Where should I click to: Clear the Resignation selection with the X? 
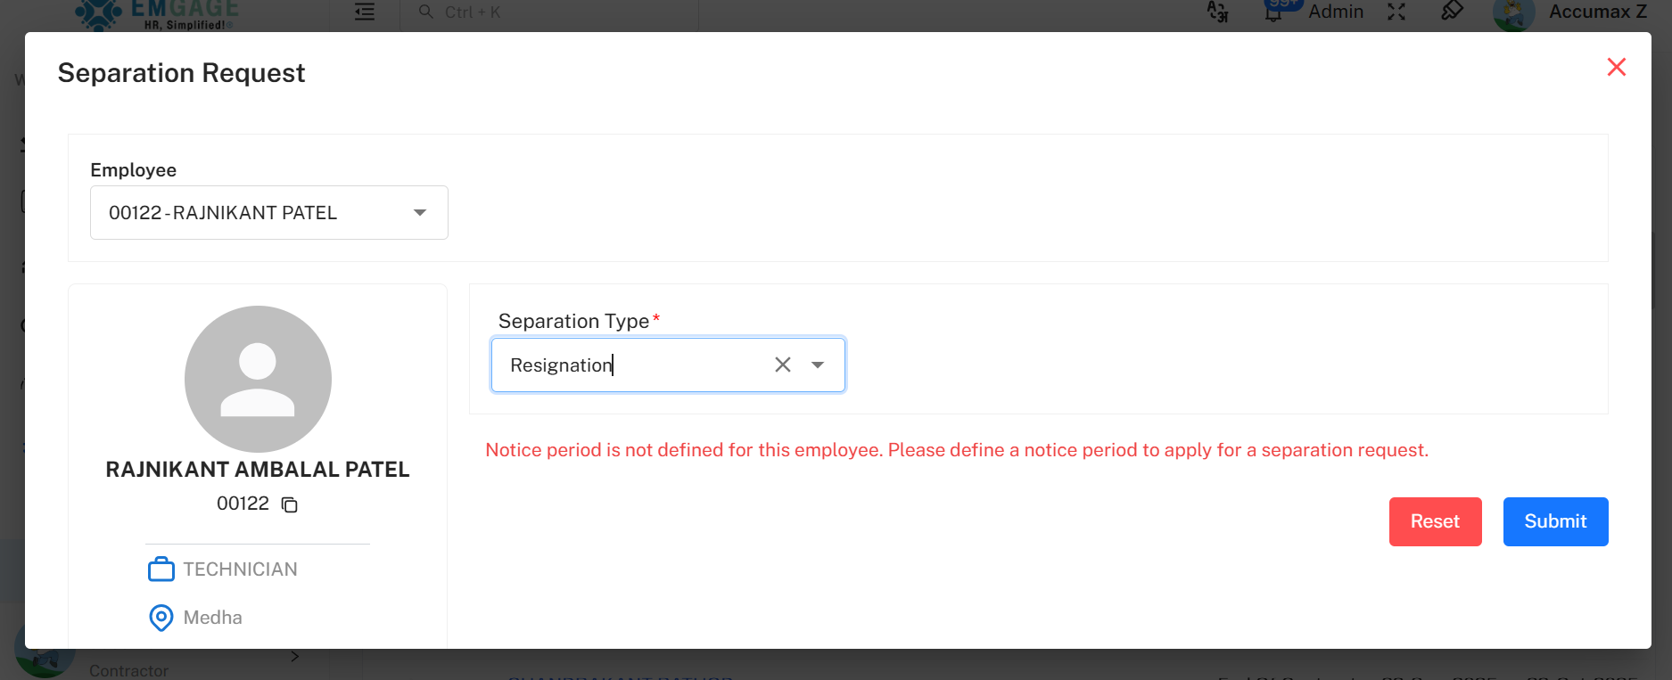782,365
